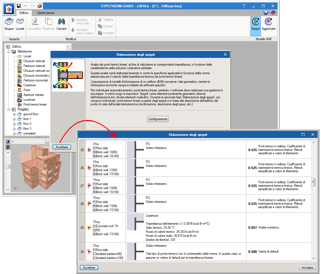
Task: Add a new Locale from the ribbon
Action: [x=20, y=24]
